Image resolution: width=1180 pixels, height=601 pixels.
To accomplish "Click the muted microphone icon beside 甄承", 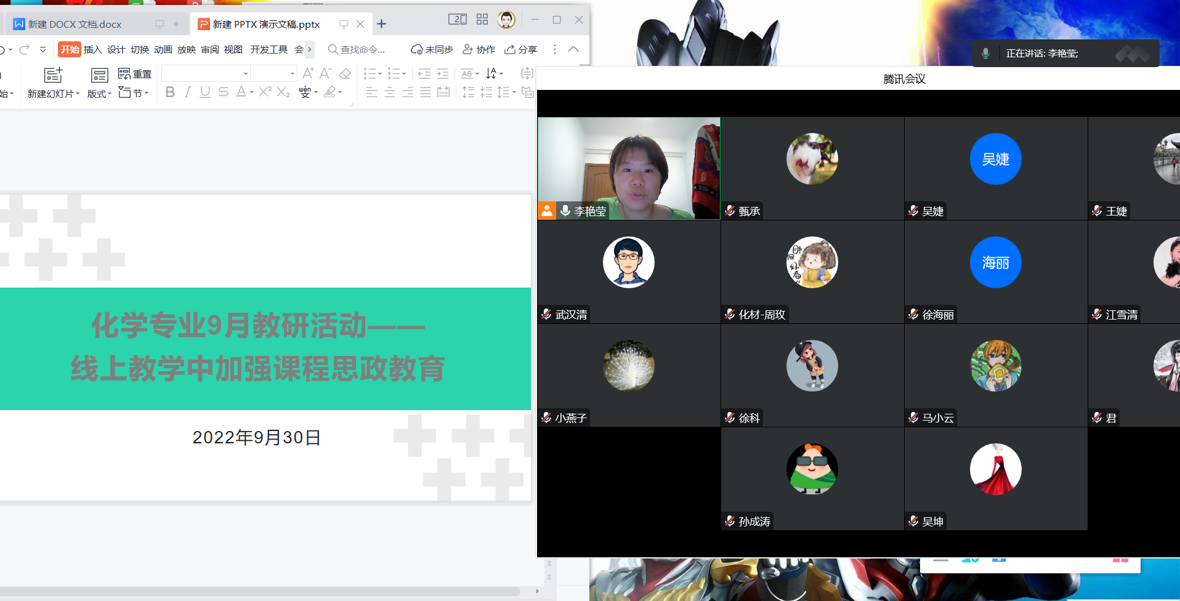I will pos(730,211).
